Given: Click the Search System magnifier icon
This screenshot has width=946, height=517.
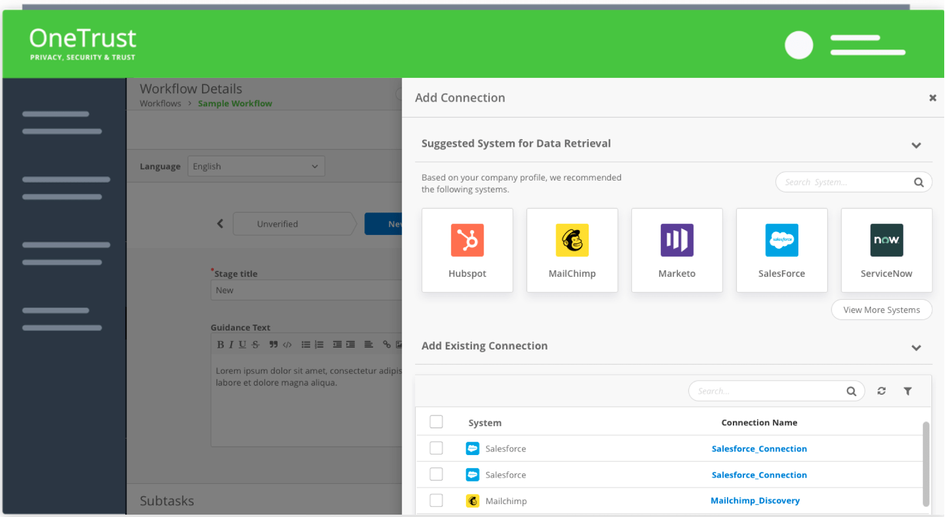Looking at the screenshot, I should (x=919, y=182).
